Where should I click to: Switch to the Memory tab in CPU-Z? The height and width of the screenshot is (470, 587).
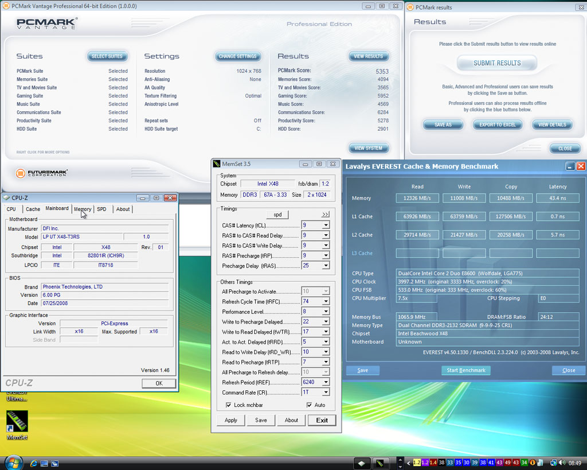point(83,209)
